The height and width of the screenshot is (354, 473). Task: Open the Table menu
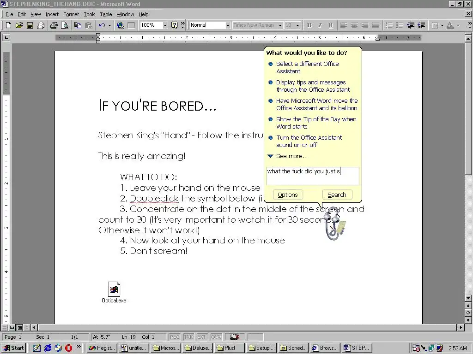coord(106,14)
